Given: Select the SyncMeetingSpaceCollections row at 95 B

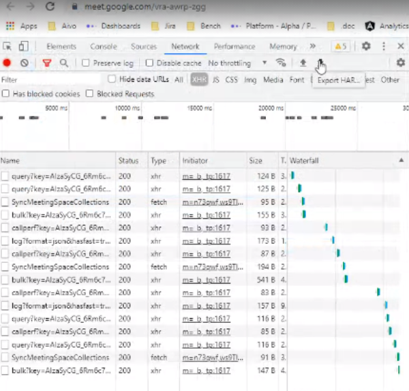Looking at the screenshot, I should [x=200, y=202].
